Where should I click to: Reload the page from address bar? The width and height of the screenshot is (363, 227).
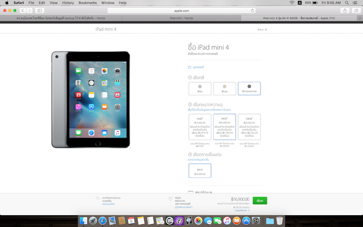[x=252, y=10]
